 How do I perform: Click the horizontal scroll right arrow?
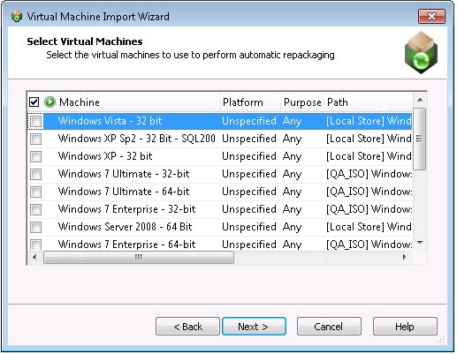(405, 258)
